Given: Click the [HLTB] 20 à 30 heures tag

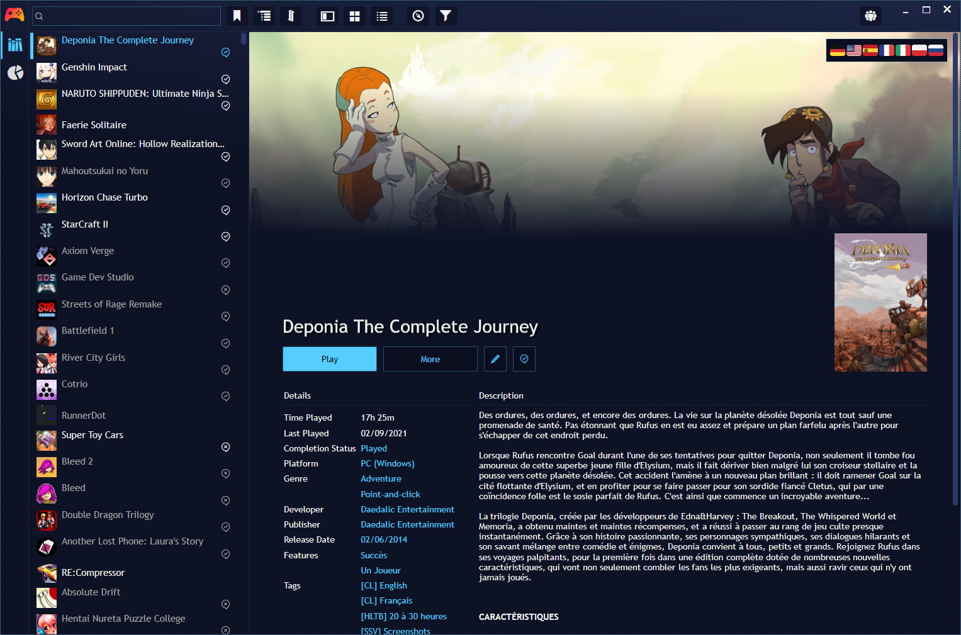Looking at the screenshot, I should tap(403, 616).
